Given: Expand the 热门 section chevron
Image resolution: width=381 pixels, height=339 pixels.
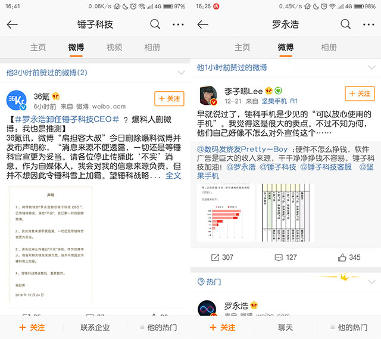Looking at the screenshot, I should 371,282.
